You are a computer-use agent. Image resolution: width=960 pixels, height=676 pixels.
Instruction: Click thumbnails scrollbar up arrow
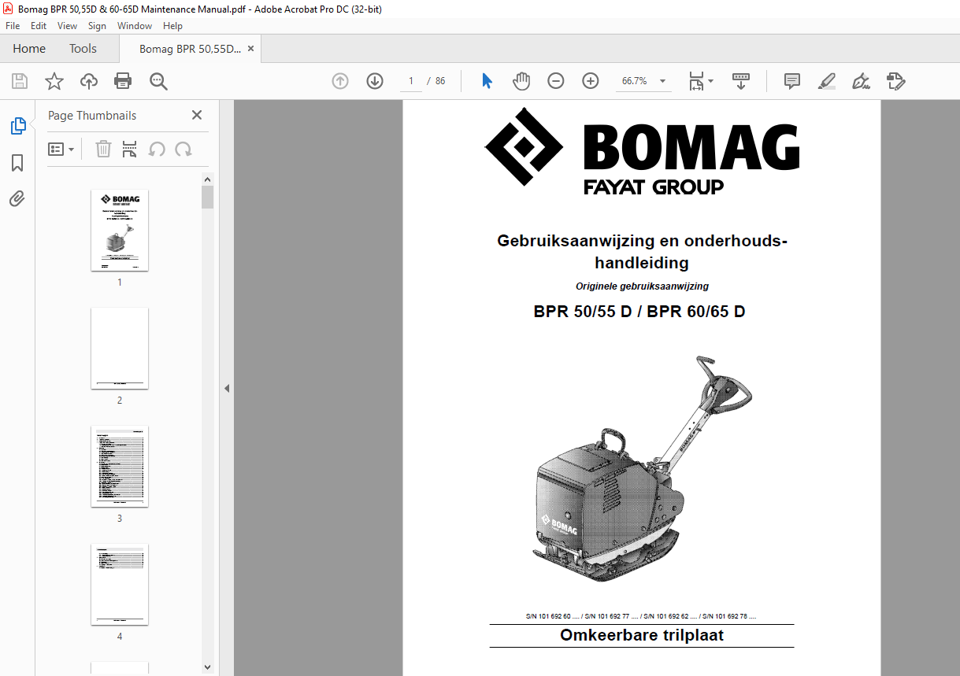[x=208, y=179]
